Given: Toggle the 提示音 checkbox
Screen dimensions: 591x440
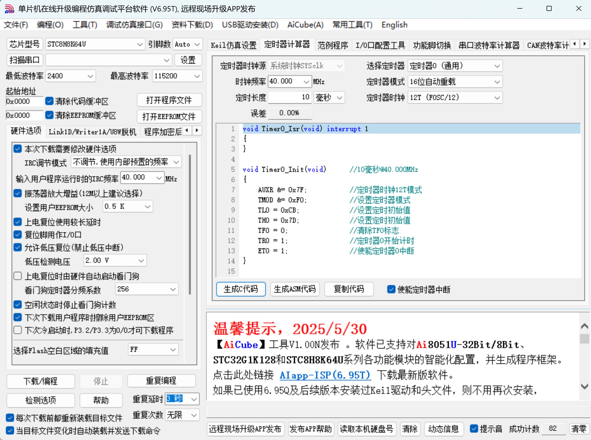Looking at the screenshot, I should [x=474, y=429].
